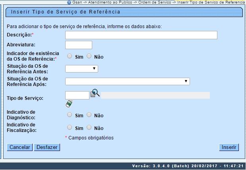
Task: Clear Tipo de Serviço with eraser icon
Action: pos(69,103)
